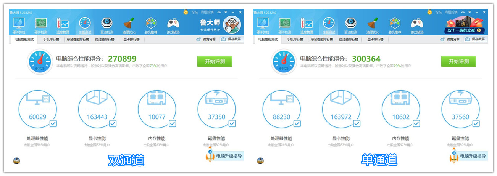The height and width of the screenshot is (176, 497).
Task: Open the title-bar dropdown menu in the 270899-score window
Action: pos(226,12)
